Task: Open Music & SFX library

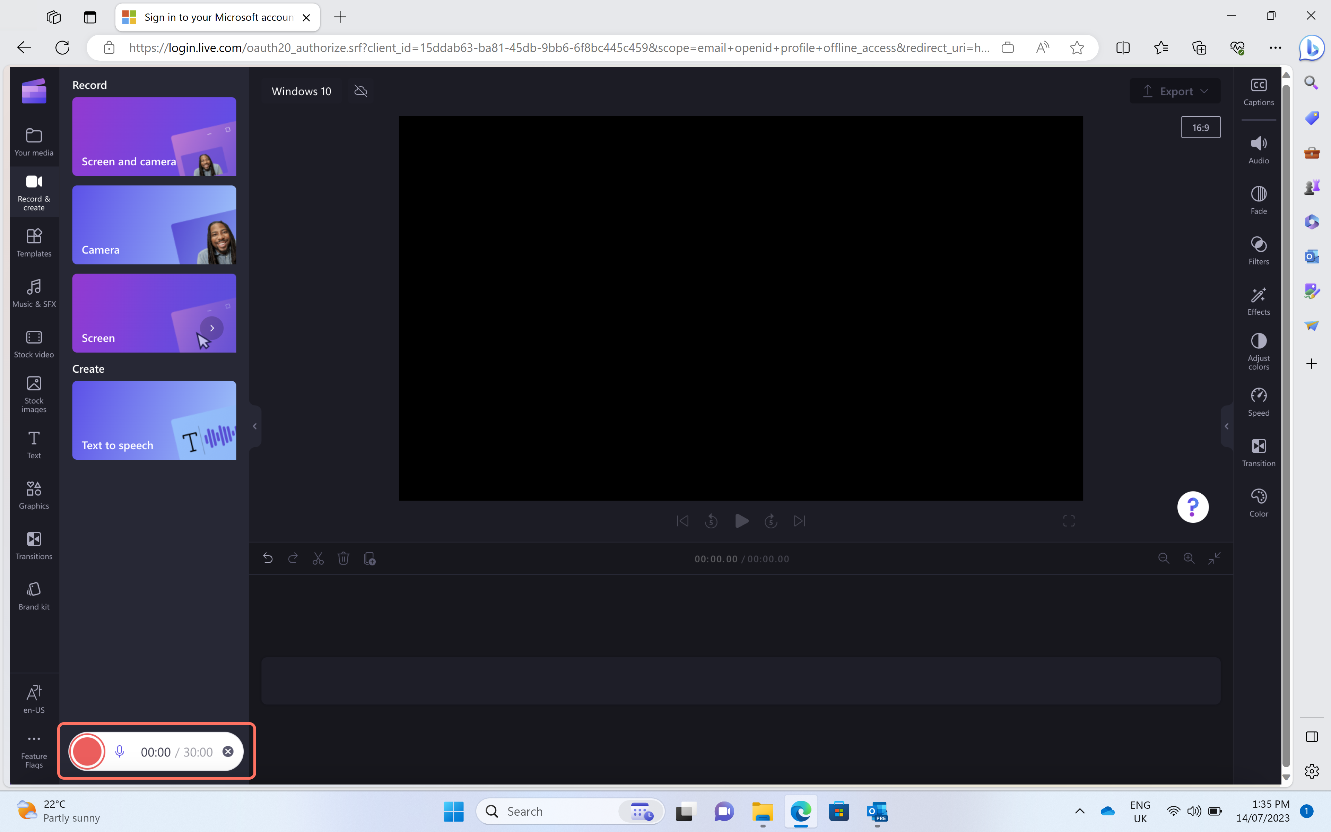Action: click(x=34, y=293)
